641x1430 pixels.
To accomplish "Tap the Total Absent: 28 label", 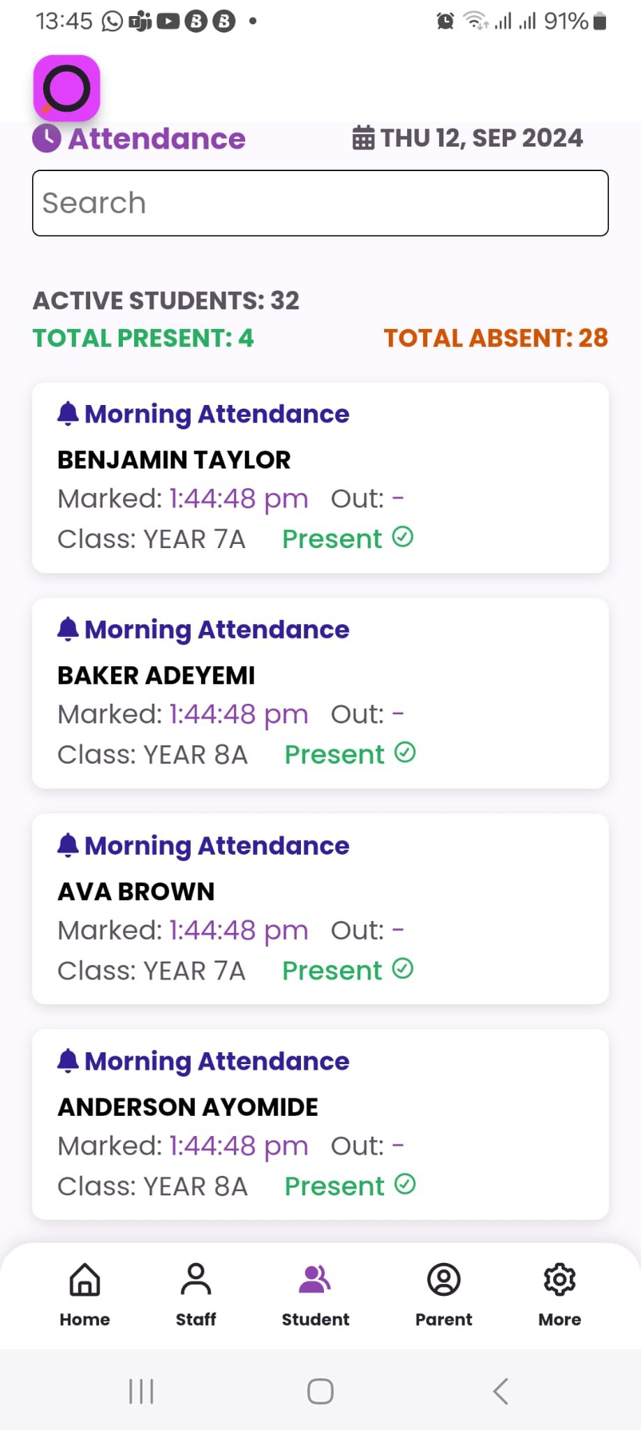I will (x=496, y=338).
